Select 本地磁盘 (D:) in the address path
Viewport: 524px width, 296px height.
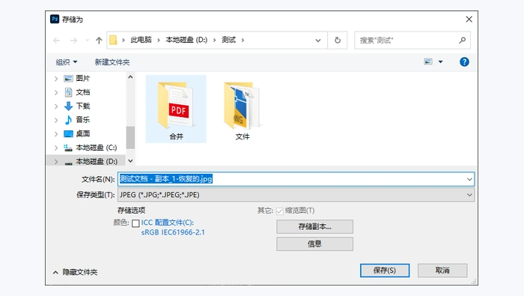point(186,40)
